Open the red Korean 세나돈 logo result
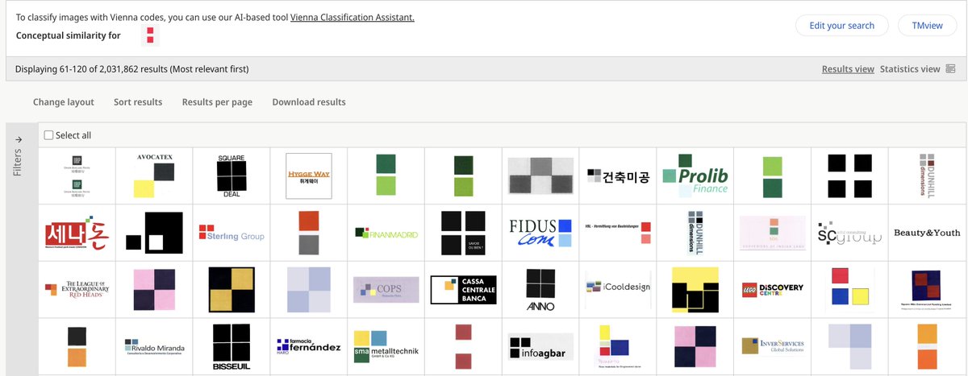Viewport: 968px width, 376px height. [77, 233]
